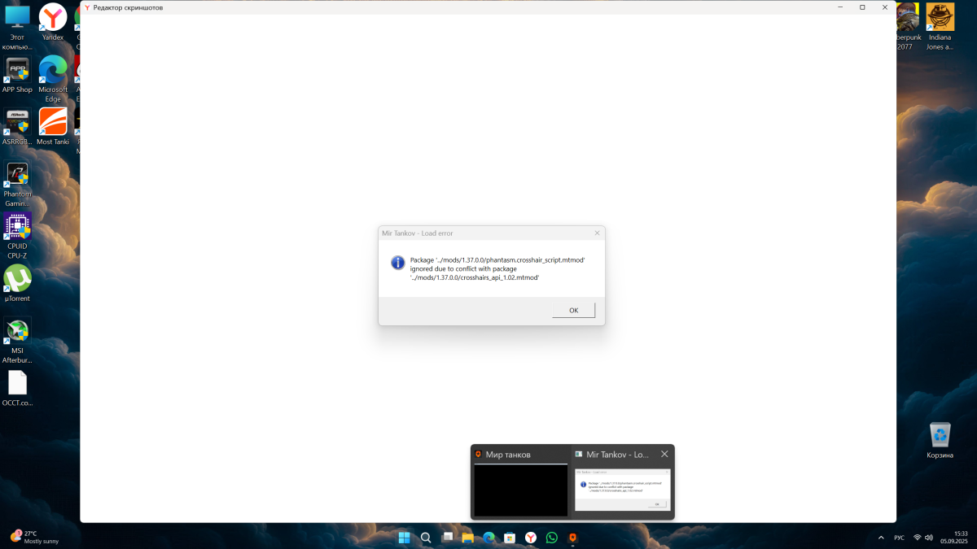
Task: Click the Mir Tankov taskbar icon
Action: (x=573, y=538)
